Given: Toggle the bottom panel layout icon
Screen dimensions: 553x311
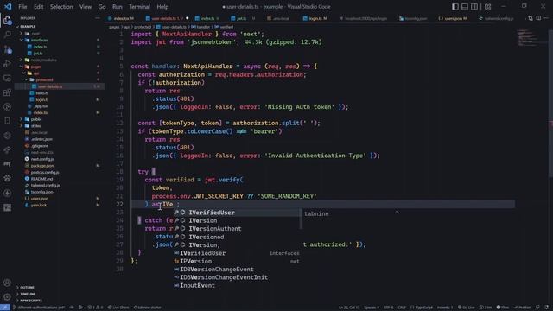Looking at the screenshot, I should click(465, 6).
